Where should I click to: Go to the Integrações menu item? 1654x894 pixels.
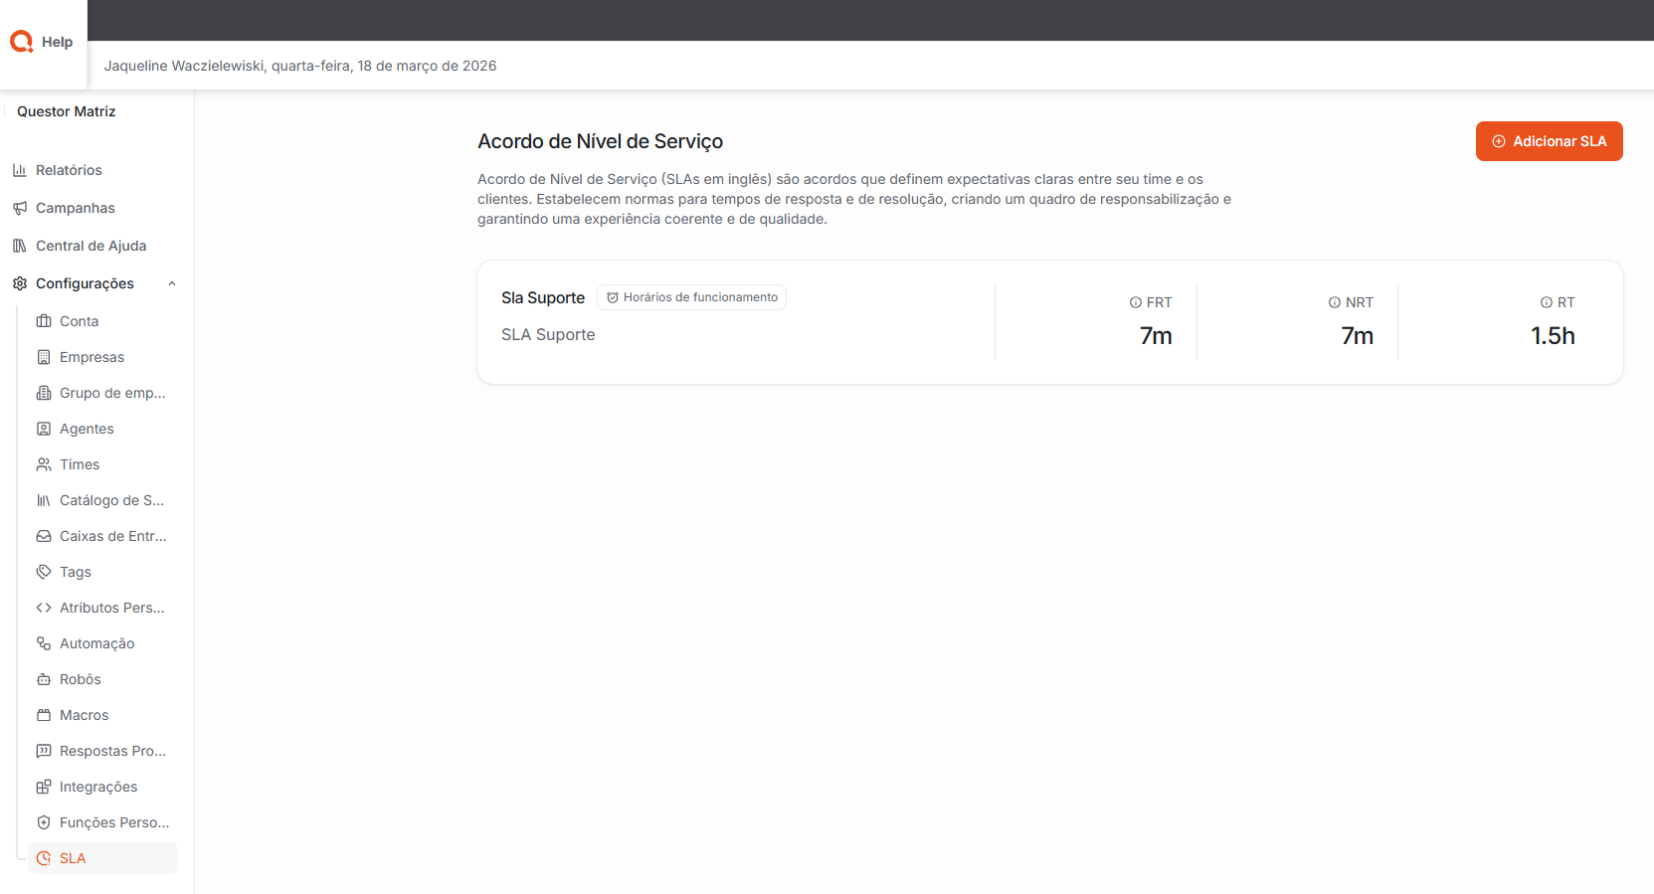98,787
